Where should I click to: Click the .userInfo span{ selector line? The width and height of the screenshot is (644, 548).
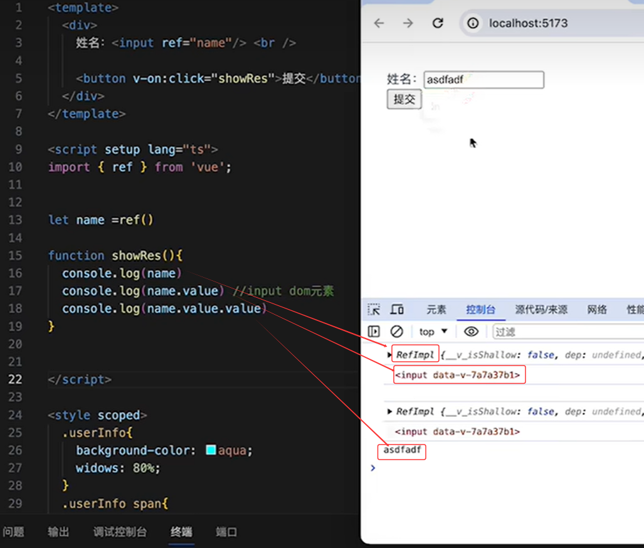[115, 503]
